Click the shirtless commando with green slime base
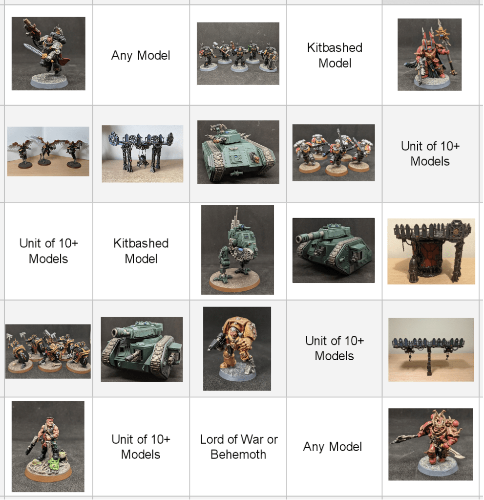 tap(48, 446)
